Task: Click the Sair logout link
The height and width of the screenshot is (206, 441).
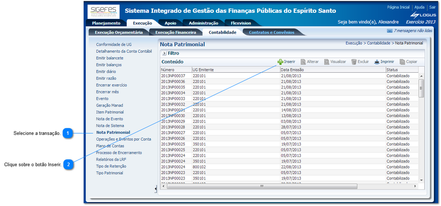Action: tap(432, 7)
